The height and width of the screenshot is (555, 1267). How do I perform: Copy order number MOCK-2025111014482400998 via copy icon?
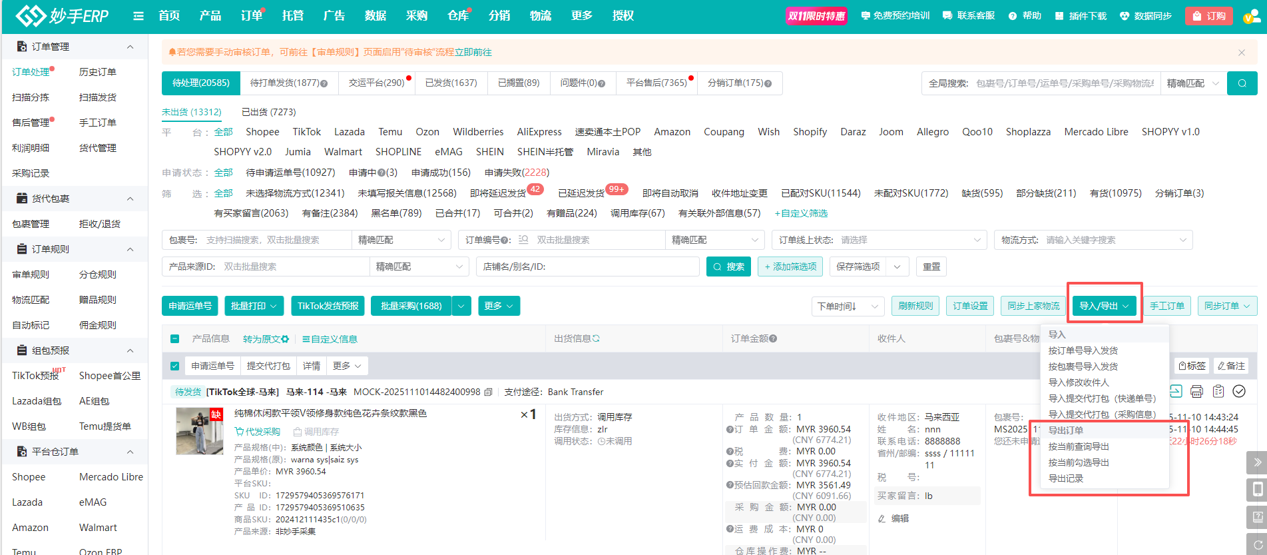point(488,392)
